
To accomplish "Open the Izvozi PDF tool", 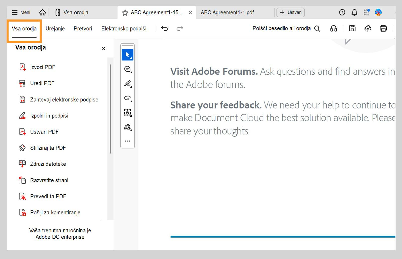I will click(42, 67).
